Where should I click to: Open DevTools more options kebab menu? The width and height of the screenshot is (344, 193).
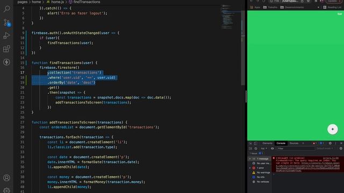pos(335,143)
